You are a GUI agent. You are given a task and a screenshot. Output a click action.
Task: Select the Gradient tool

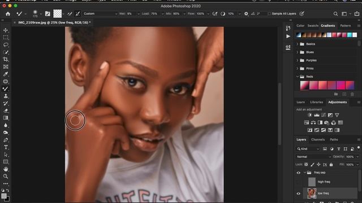6,118
